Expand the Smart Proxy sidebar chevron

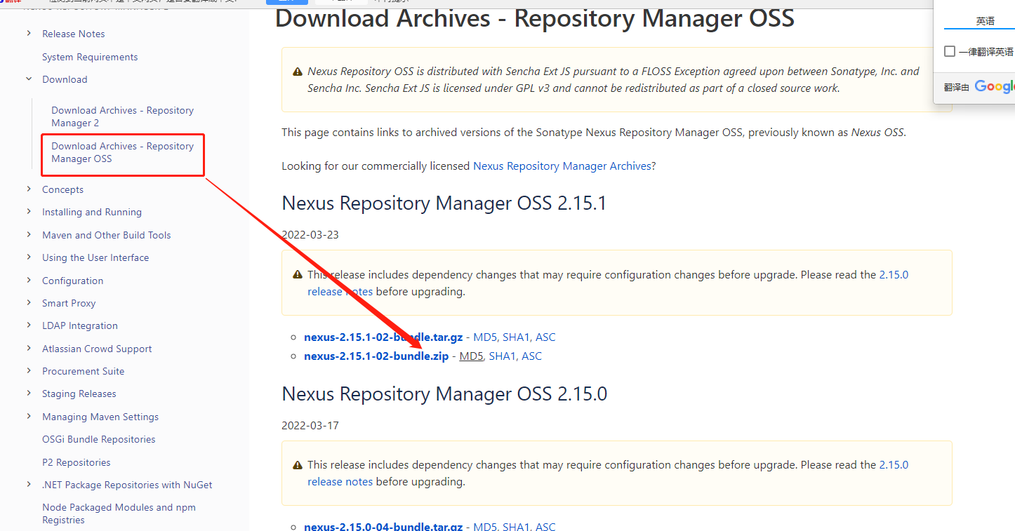[29, 303]
